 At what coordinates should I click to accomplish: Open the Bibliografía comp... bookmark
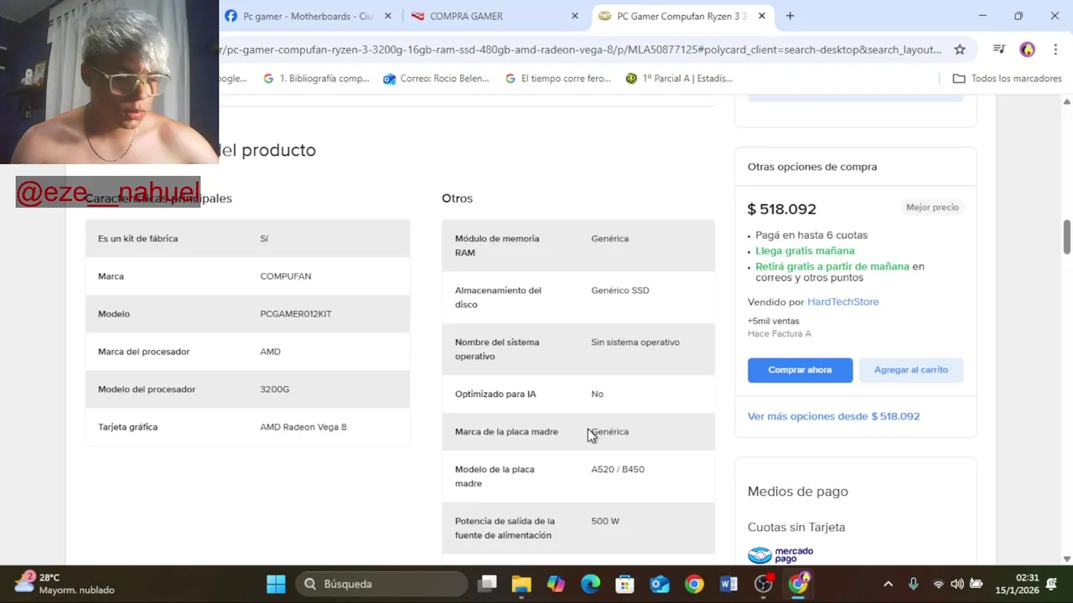point(316,79)
